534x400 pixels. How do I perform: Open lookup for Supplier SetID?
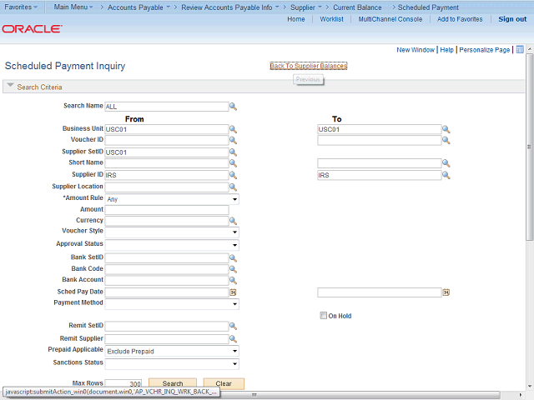coord(233,152)
